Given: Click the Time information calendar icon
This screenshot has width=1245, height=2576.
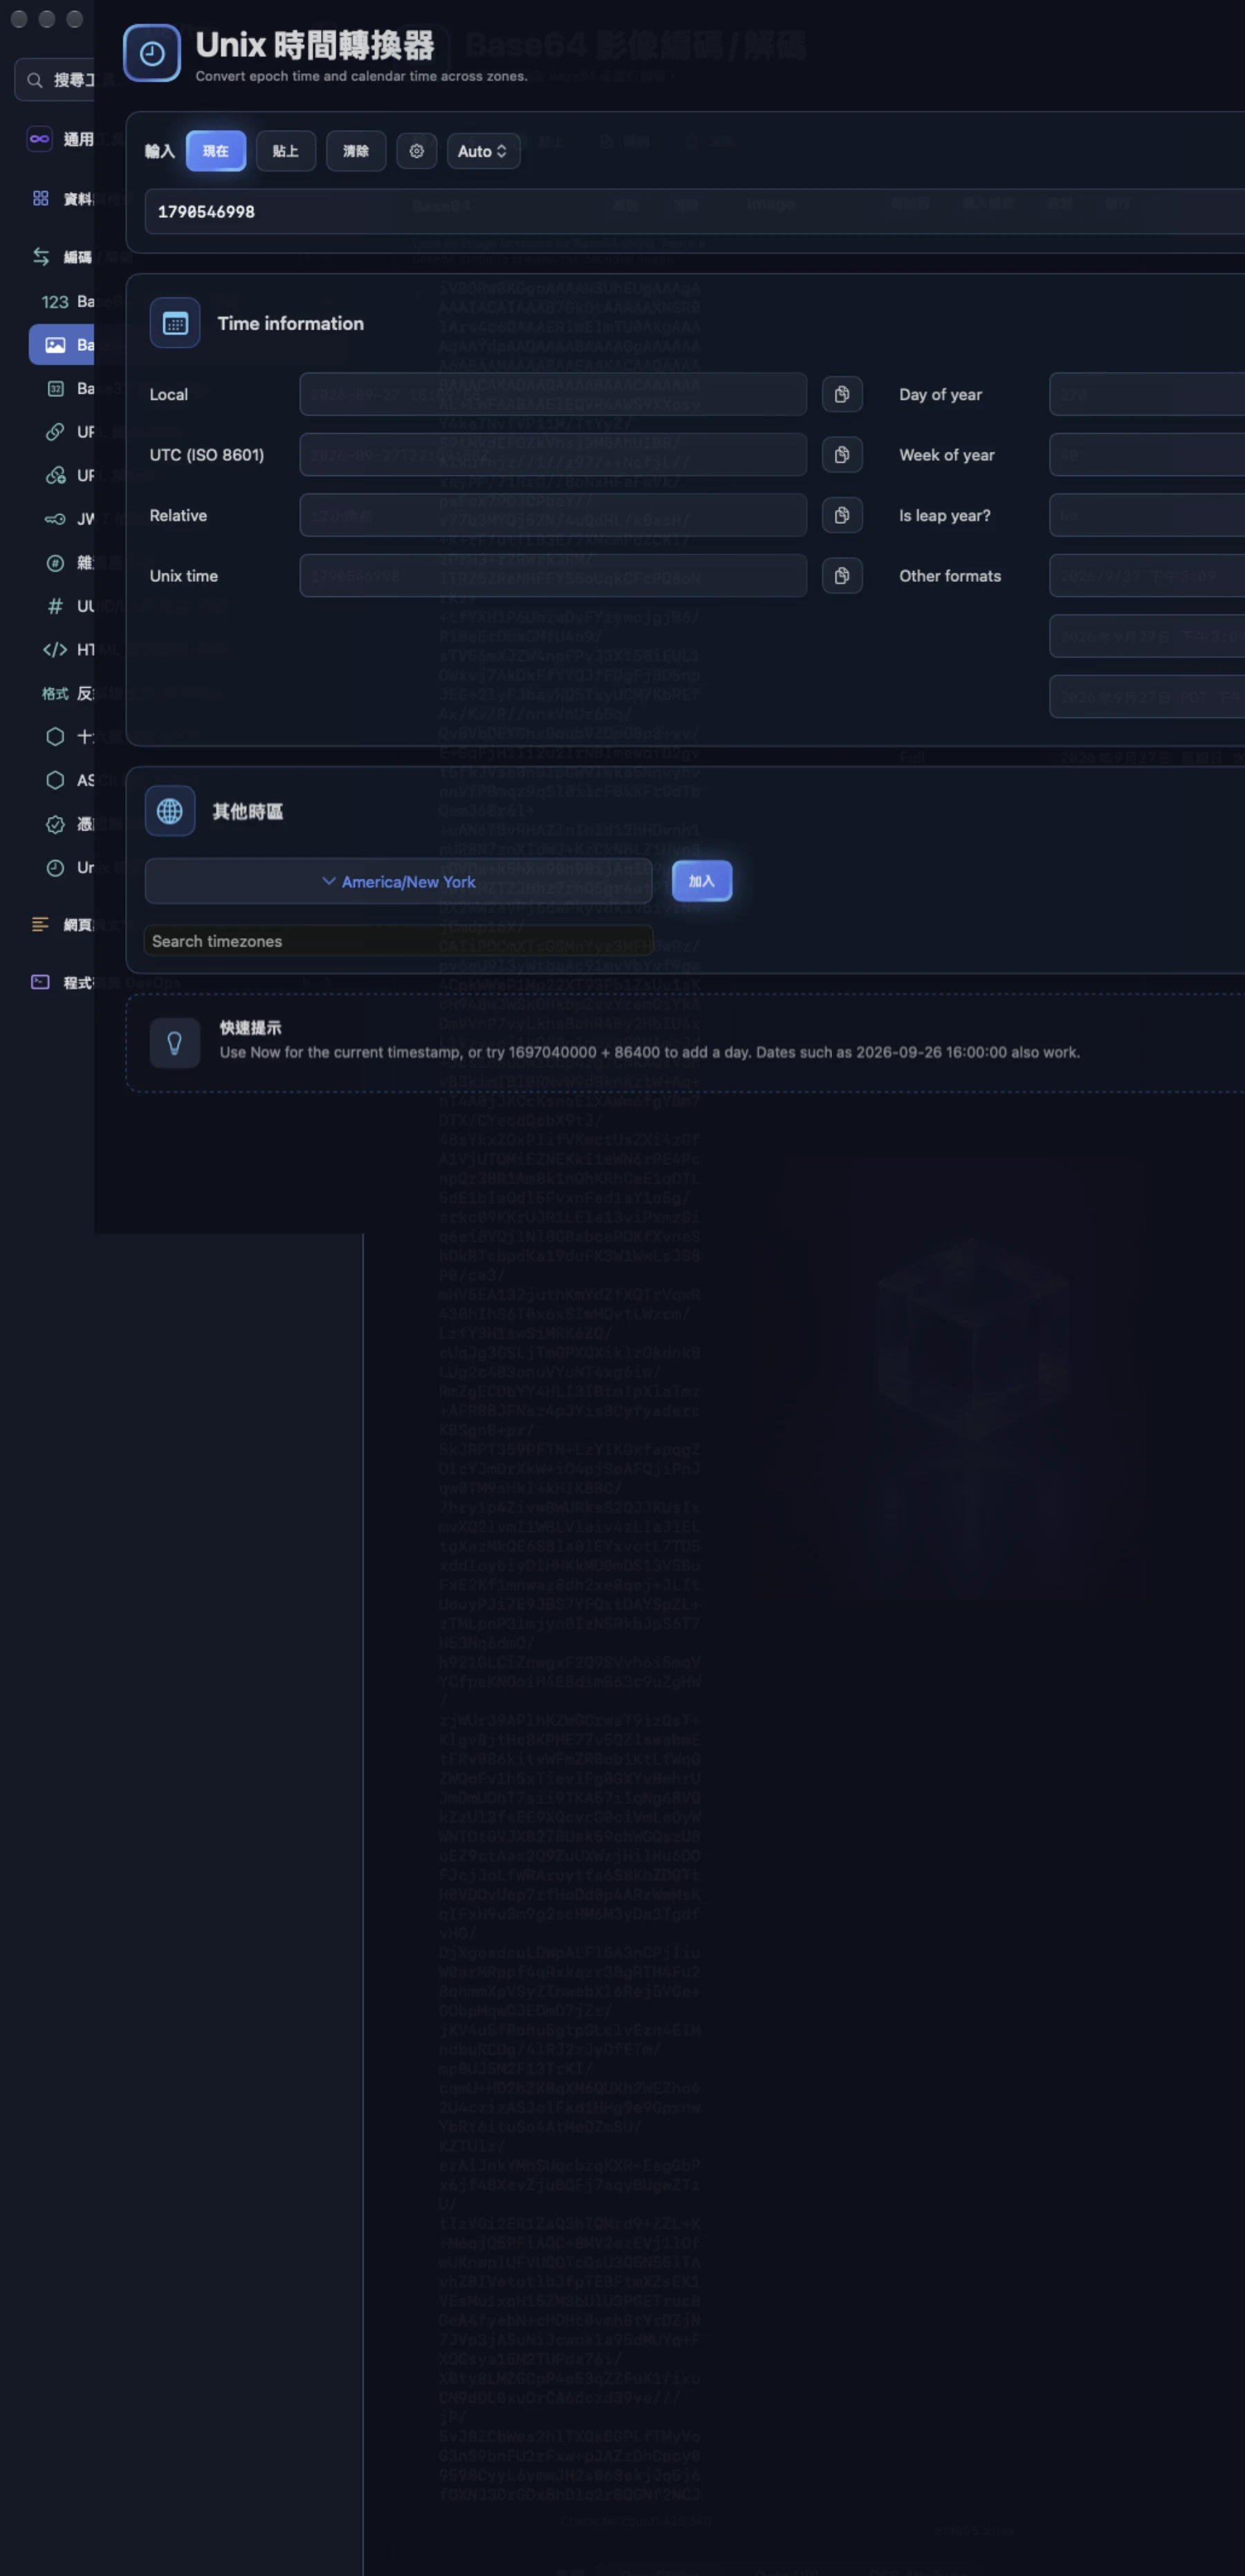Looking at the screenshot, I should click(x=175, y=323).
